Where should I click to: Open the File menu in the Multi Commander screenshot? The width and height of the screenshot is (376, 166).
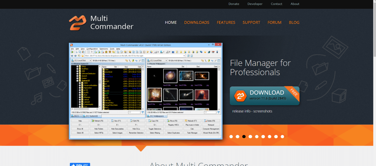73,49
